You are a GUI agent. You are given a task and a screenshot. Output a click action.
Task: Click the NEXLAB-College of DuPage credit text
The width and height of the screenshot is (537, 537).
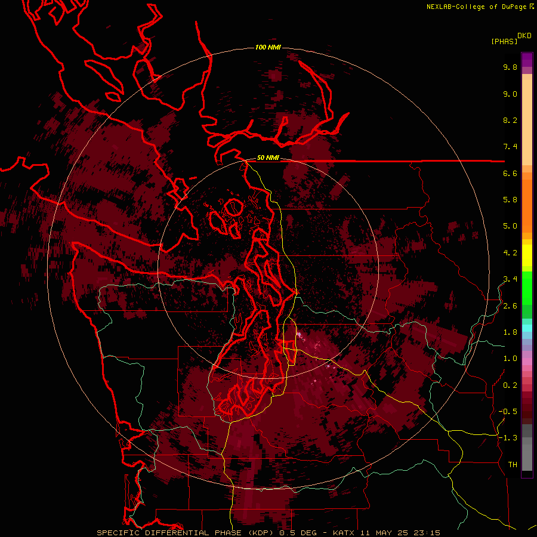coord(476,7)
